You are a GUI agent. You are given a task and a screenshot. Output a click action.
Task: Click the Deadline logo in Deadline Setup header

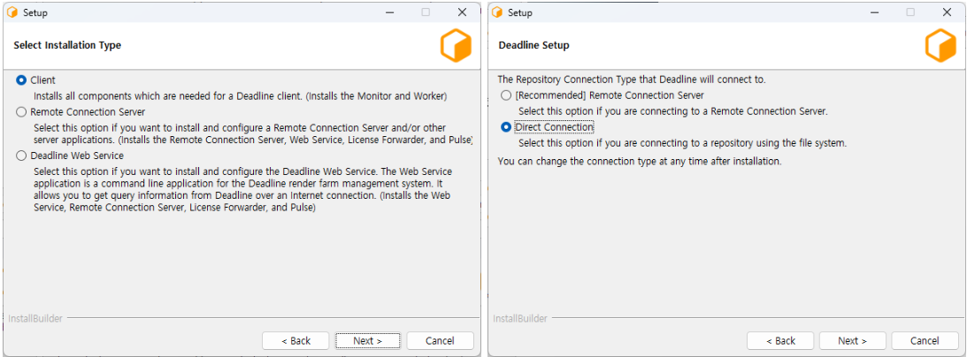click(x=940, y=46)
